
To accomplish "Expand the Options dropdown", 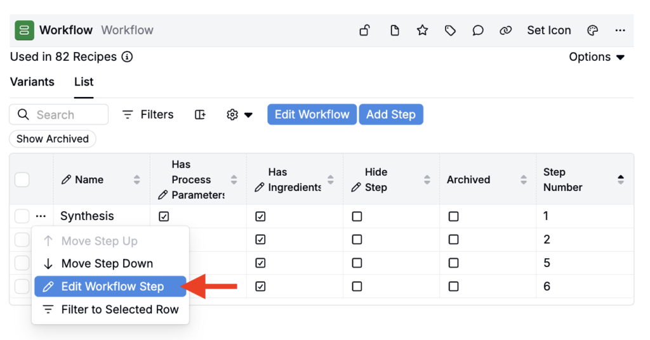I will click(x=597, y=56).
